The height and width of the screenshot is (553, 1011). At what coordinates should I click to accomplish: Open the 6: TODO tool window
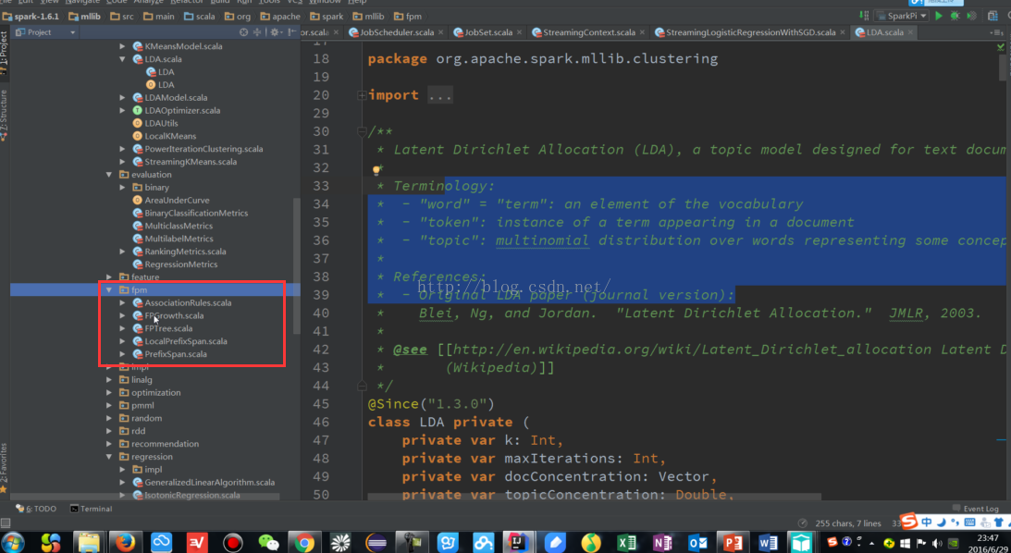pos(36,509)
